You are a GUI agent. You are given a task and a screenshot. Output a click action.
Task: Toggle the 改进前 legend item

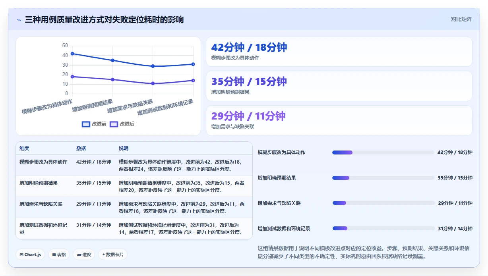pos(94,124)
